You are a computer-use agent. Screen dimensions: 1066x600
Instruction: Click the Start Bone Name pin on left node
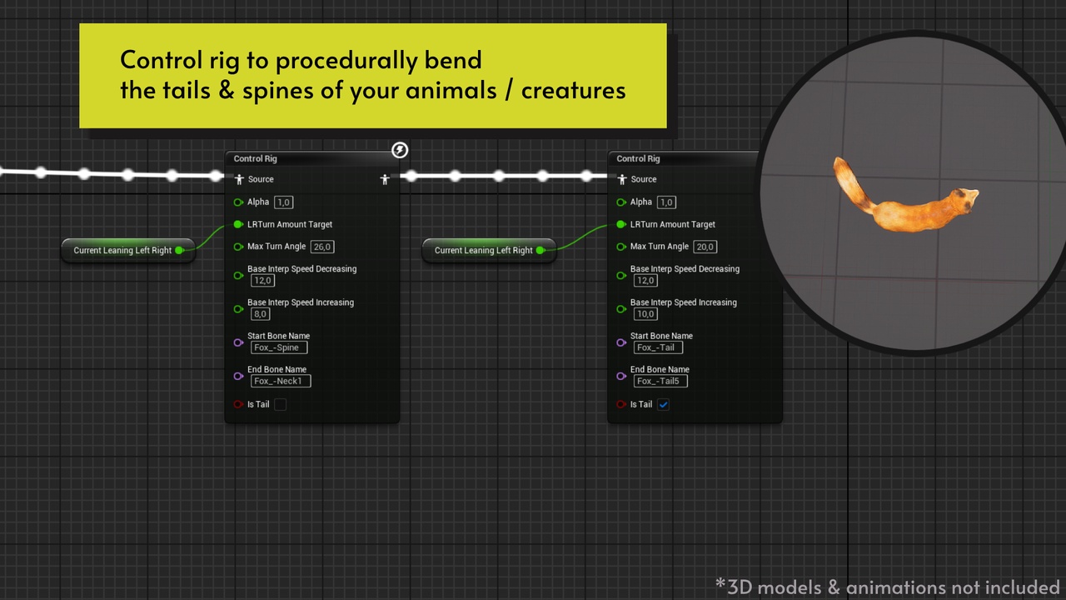[x=238, y=342]
